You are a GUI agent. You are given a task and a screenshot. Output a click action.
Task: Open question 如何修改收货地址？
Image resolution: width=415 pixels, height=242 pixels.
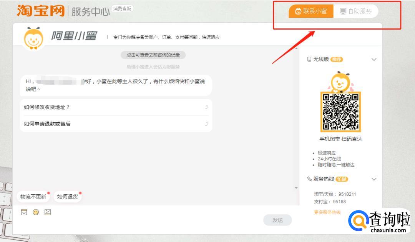click(116, 107)
